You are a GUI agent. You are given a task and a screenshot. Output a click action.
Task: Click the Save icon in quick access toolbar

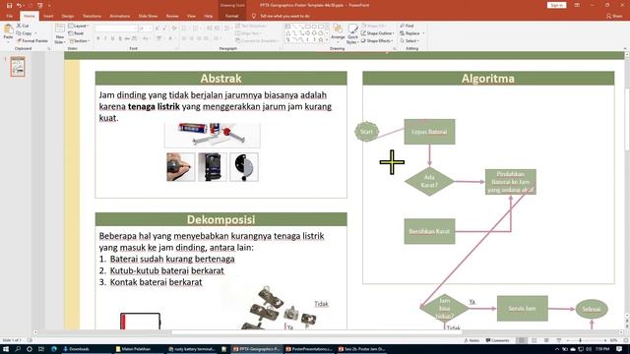(x=9, y=5)
